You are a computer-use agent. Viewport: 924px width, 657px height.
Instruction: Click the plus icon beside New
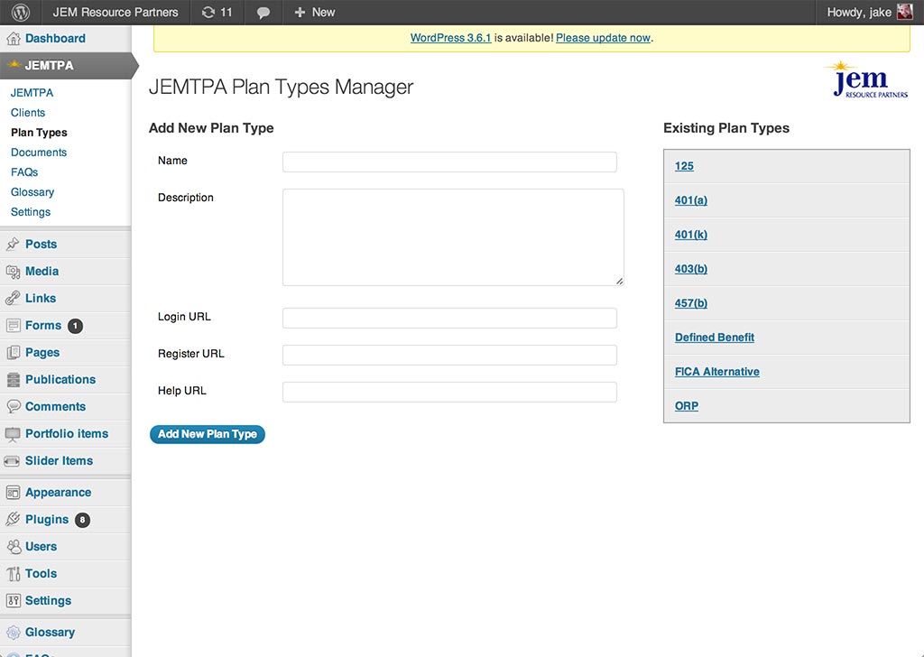click(300, 13)
